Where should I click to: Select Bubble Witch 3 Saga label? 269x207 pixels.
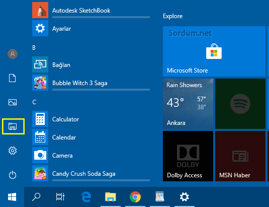(80, 83)
